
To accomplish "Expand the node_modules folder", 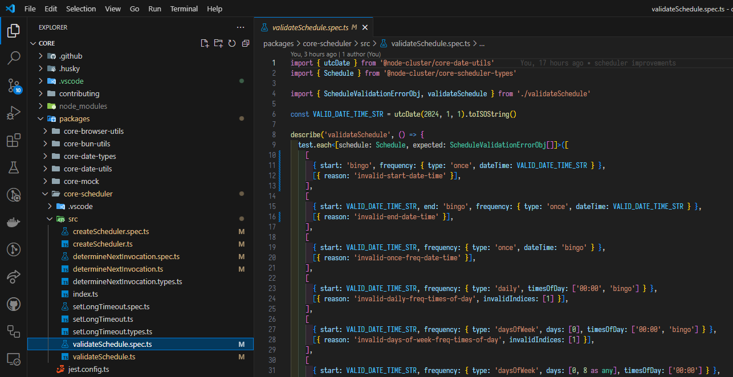I will (83, 106).
